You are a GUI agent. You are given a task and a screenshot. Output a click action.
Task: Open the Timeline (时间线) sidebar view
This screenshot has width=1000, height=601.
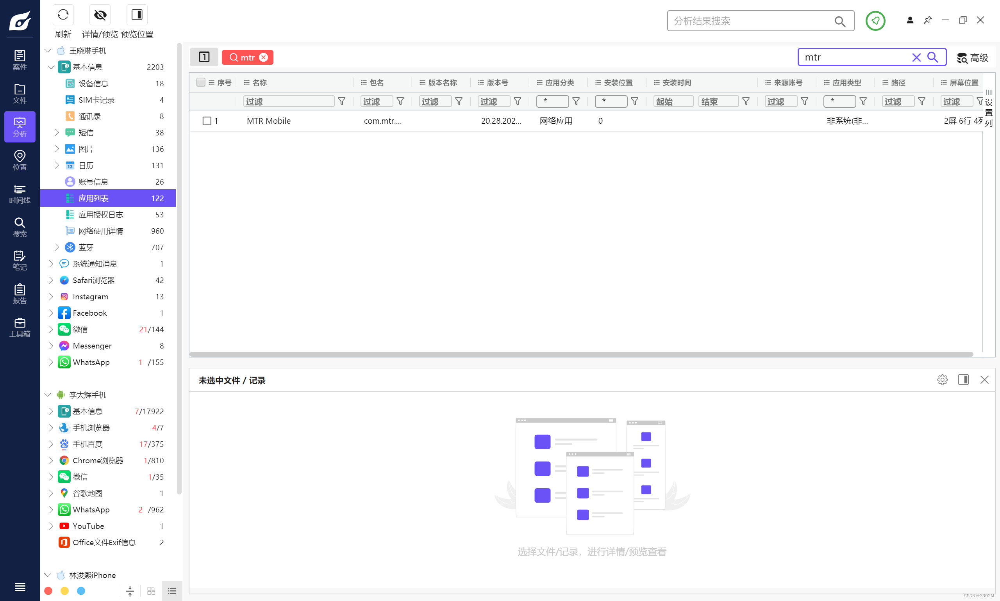coord(20,194)
